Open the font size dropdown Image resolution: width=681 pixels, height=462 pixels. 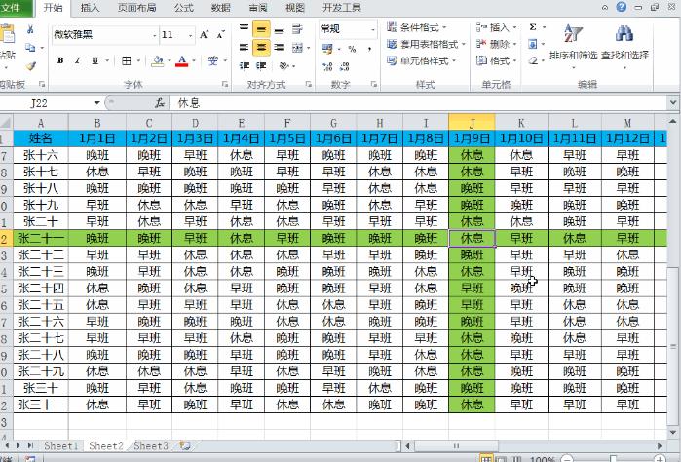coord(190,35)
